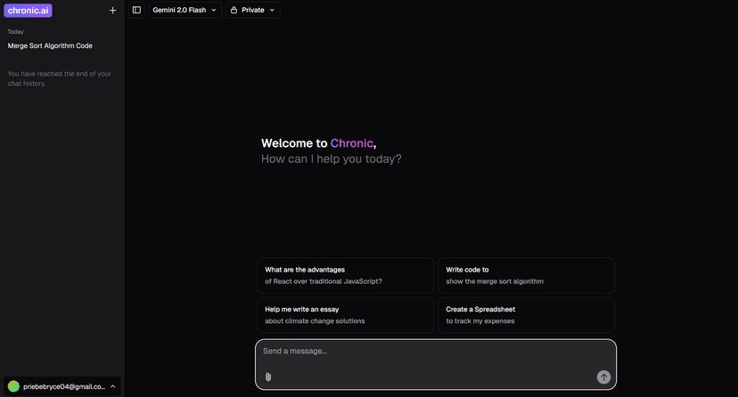Viewport: 738px width, 397px height.
Task: Expand the Private visibility selector
Action: click(x=252, y=10)
